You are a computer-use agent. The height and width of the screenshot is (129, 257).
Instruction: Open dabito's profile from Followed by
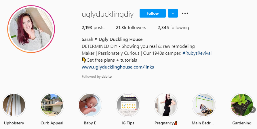coord(106,77)
